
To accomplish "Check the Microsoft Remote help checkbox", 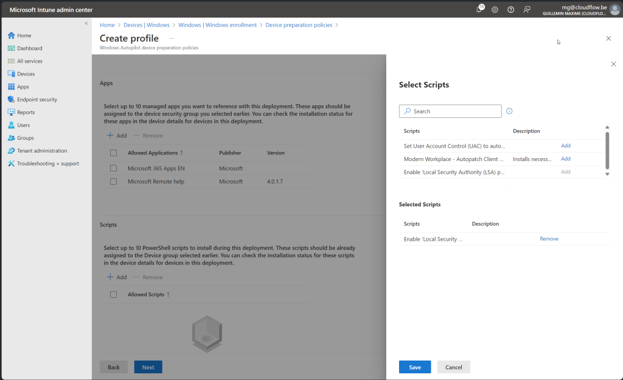I will (x=113, y=181).
